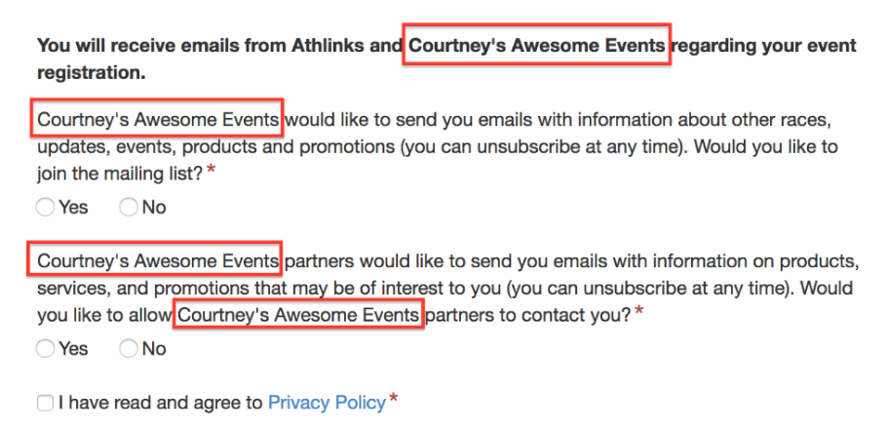Click highlighted Courtney's Awesome Events after 'like to allow'
The image size is (888, 432).
coord(299,315)
